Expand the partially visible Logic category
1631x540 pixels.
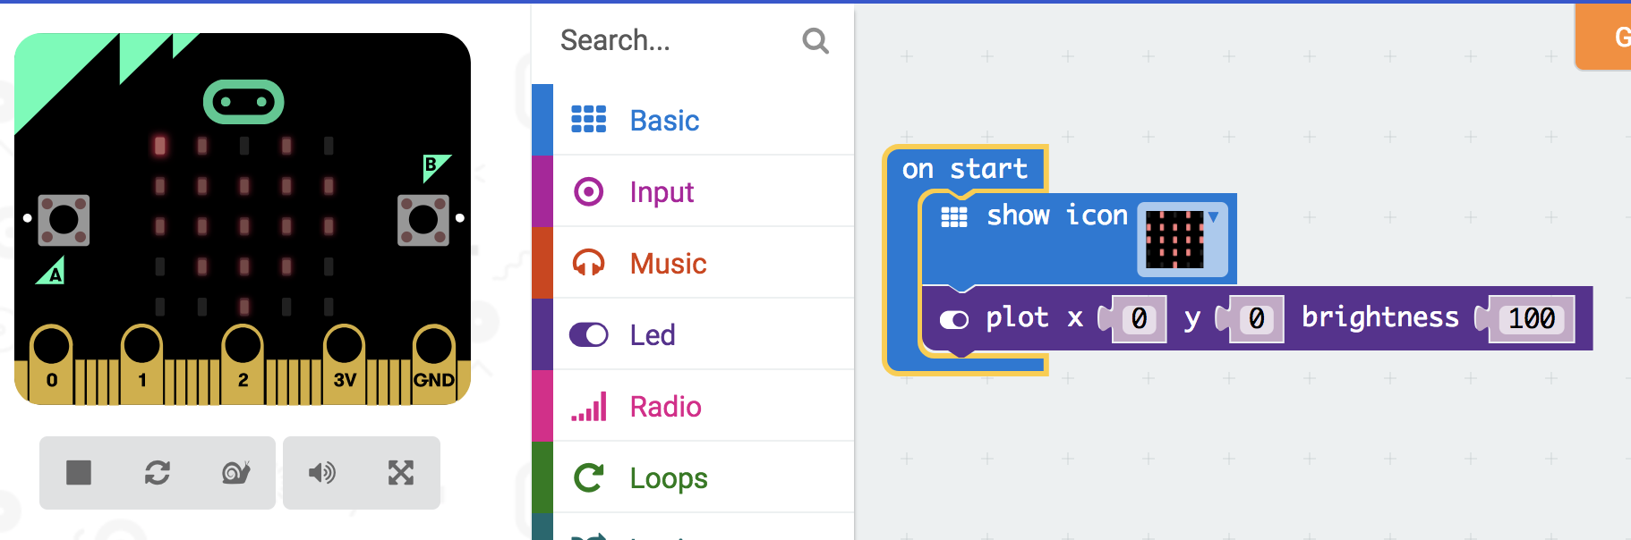pos(668,535)
